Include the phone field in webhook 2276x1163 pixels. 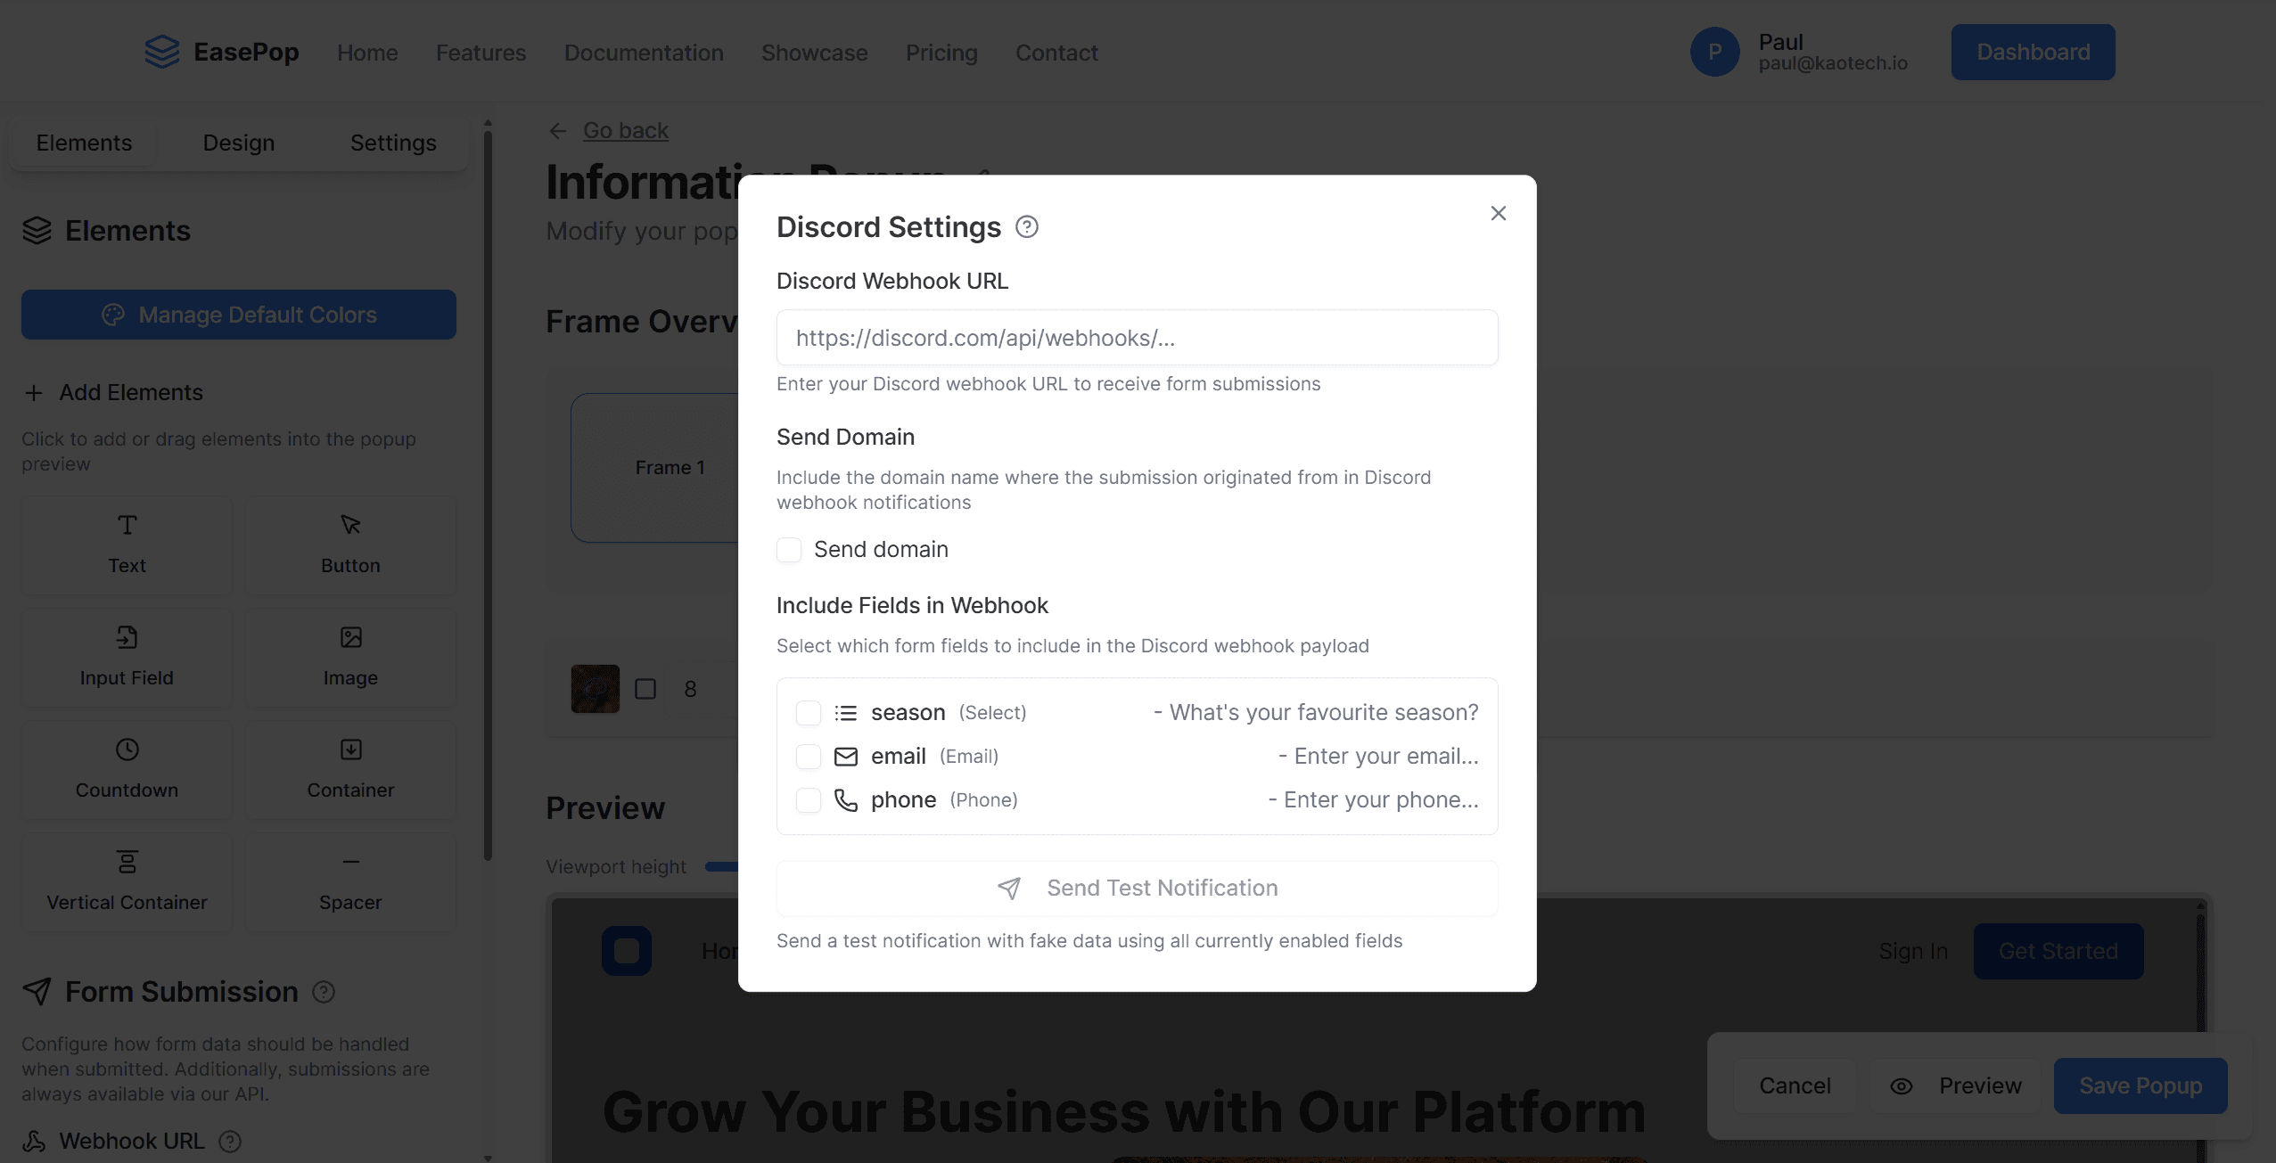808,799
